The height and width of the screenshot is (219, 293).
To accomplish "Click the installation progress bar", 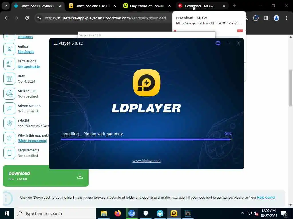I will [146, 139].
